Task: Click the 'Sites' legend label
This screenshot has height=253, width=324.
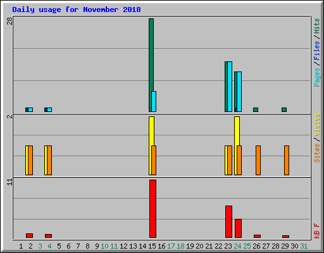Action: pyautogui.click(x=317, y=153)
